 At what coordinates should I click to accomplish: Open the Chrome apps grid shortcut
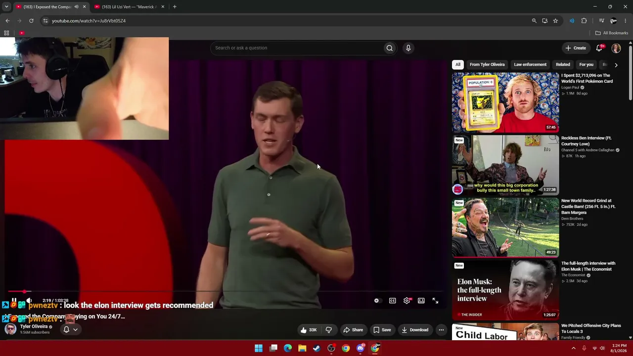pos(6,33)
